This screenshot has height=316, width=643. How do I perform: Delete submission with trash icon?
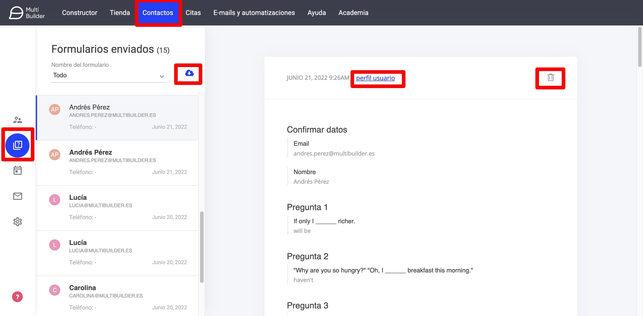(550, 77)
